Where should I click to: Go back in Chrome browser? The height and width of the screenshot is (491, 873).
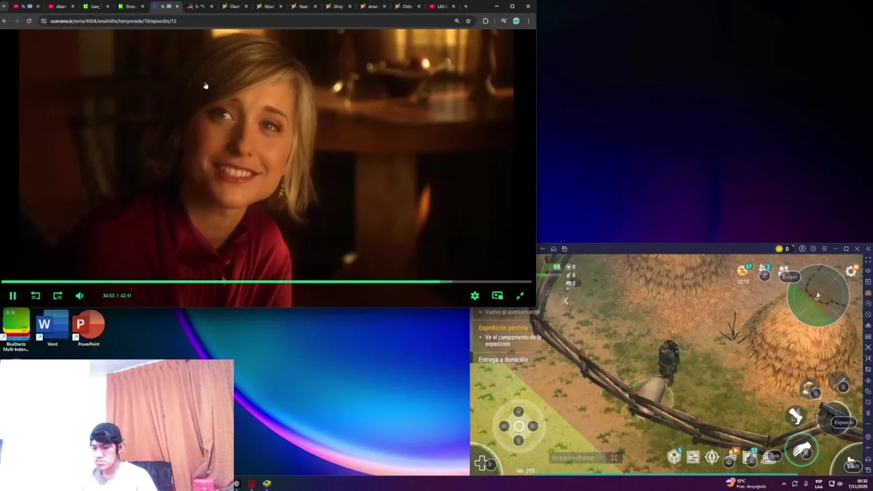(x=5, y=21)
